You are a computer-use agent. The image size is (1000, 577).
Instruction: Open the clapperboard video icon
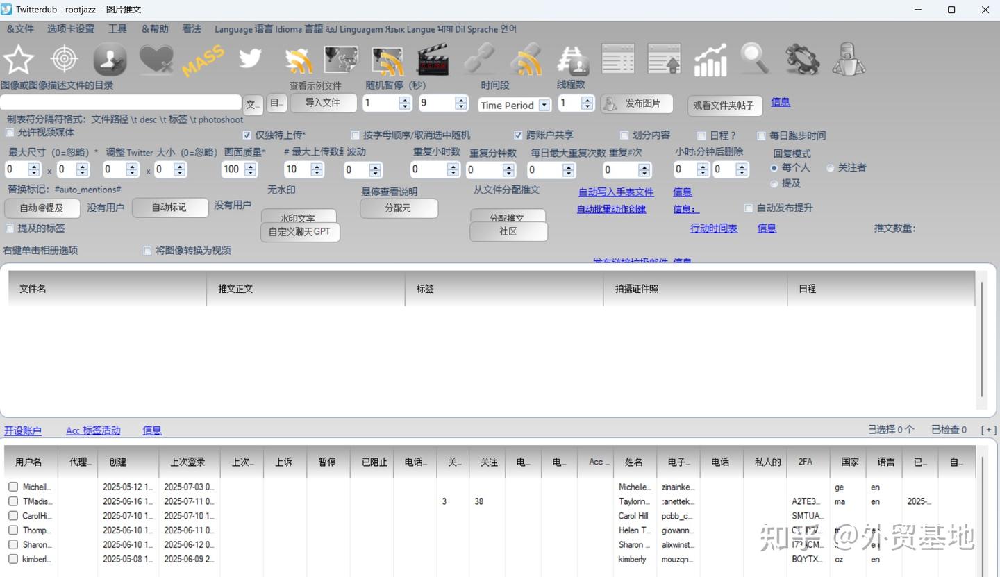(433, 60)
